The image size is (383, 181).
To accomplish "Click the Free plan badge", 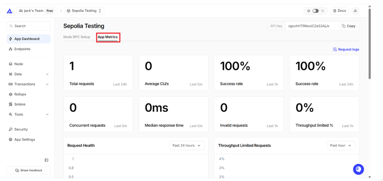I will pos(50,11).
